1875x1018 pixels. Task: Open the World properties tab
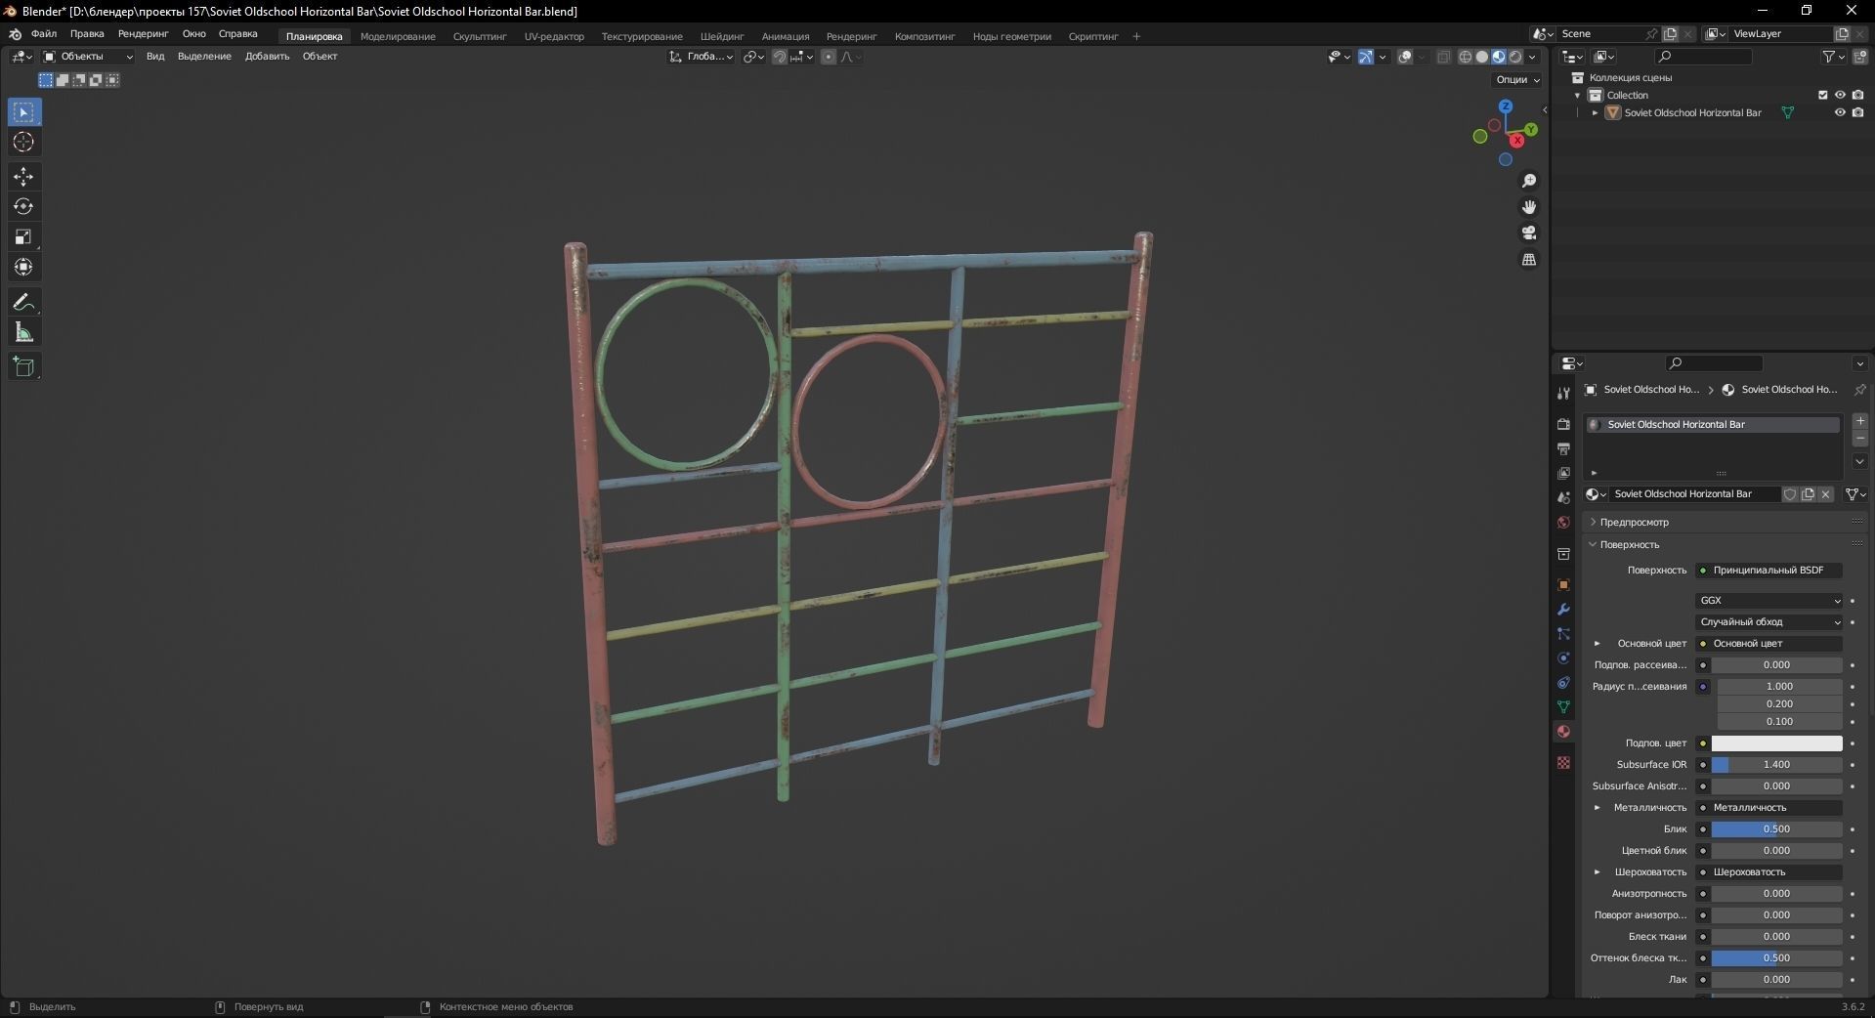click(x=1563, y=522)
